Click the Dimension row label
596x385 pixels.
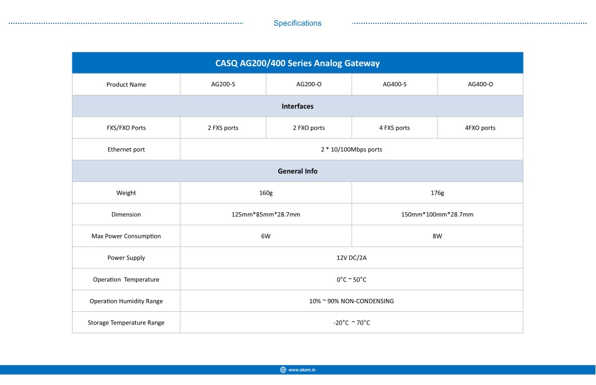tap(126, 214)
